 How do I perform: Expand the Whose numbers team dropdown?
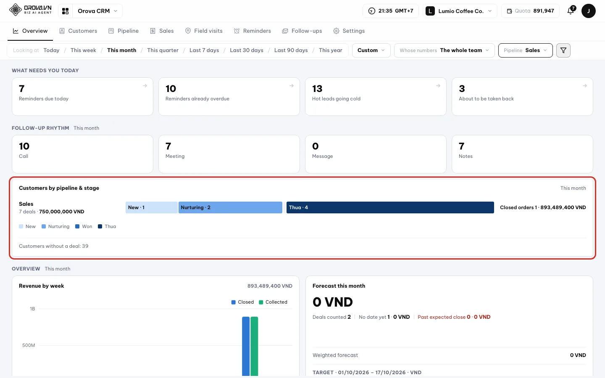pyautogui.click(x=444, y=50)
